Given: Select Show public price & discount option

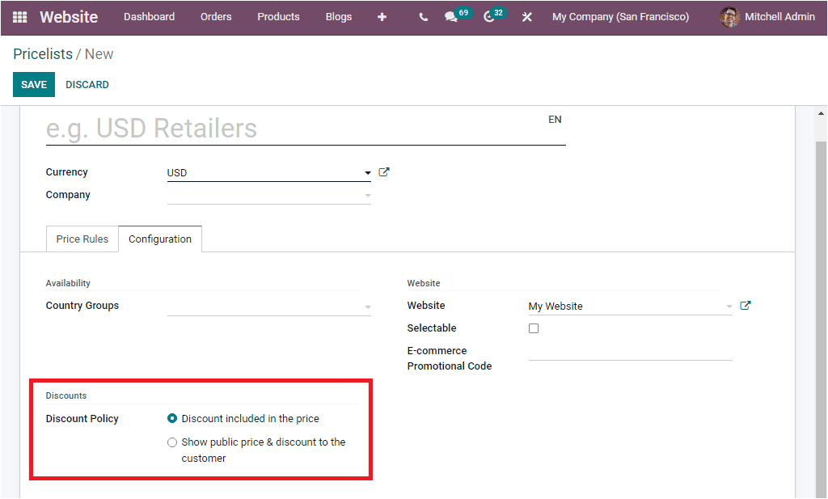Looking at the screenshot, I should pyautogui.click(x=172, y=442).
